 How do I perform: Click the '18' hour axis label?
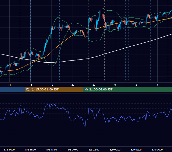pos(52,85)
